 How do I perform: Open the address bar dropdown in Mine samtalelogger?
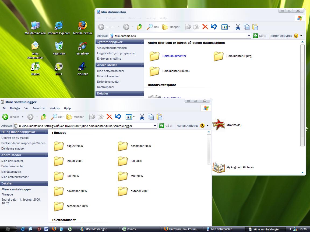(155, 126)
